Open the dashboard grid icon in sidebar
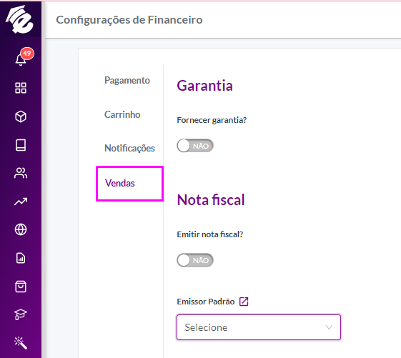 pos(21,88)
